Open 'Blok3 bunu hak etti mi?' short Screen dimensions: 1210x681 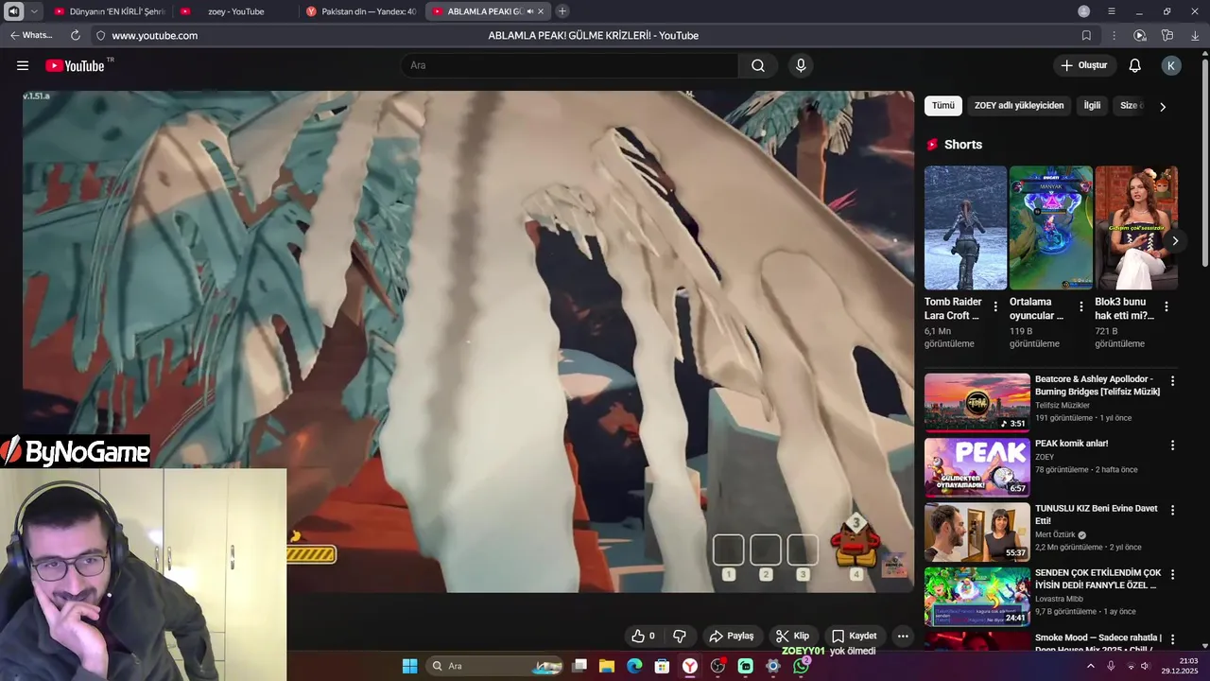pos(1135,228)
